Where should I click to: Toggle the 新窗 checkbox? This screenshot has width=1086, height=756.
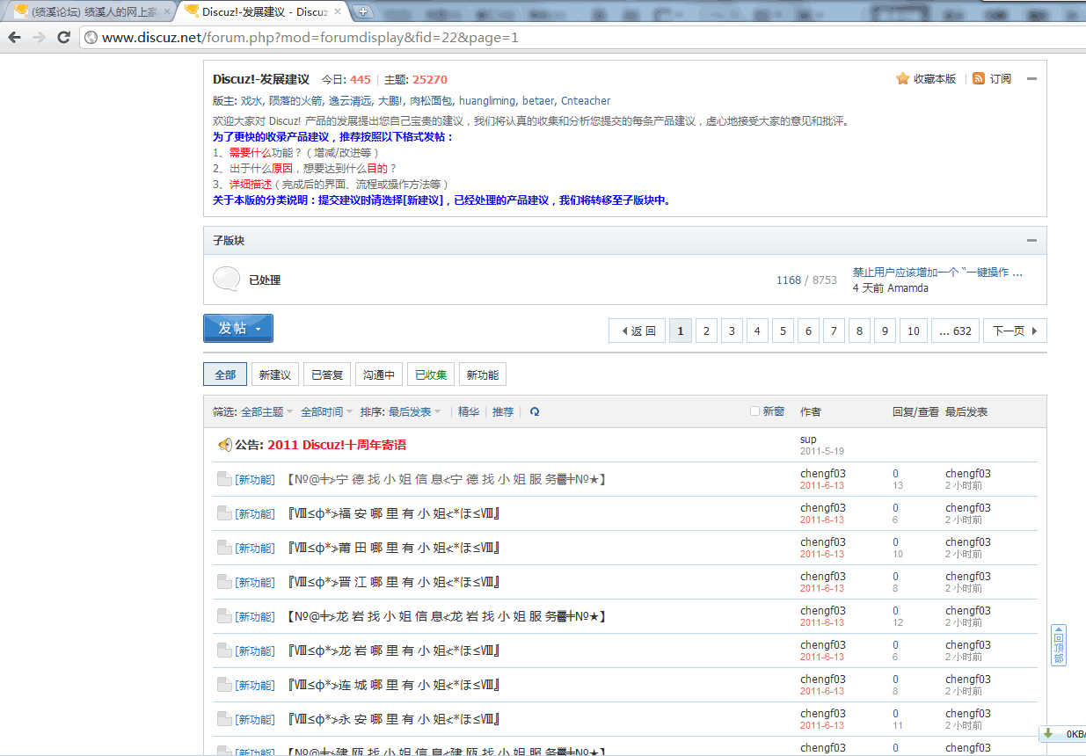pos(754,411)
